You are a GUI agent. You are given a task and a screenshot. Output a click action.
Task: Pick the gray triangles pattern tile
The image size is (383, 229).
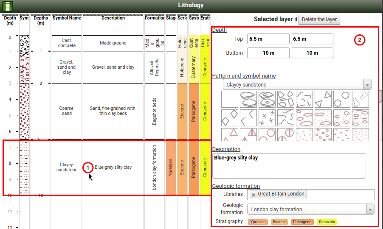[x=323, y=99]
